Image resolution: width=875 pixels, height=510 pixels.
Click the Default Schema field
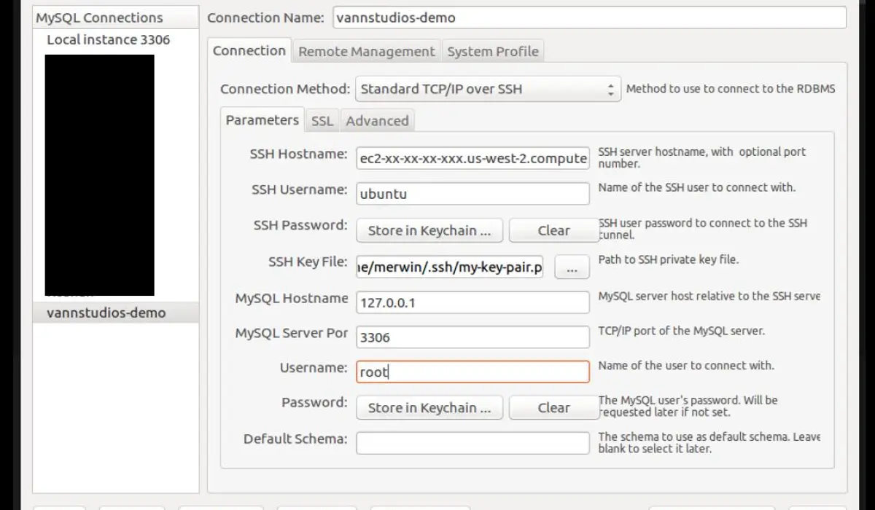pyautogui.click(x=472, y=442)
